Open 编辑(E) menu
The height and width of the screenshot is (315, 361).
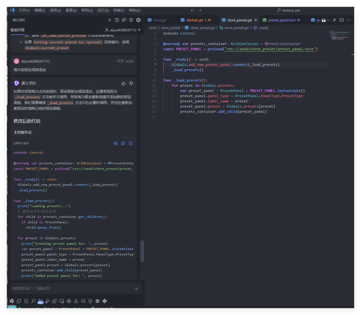click(x=40, y=10)
